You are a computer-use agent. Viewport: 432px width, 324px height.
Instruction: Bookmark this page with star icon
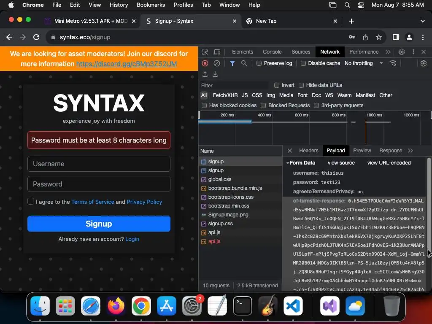coord(379,37)
